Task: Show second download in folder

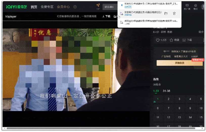Action: [x=166, y=13]
